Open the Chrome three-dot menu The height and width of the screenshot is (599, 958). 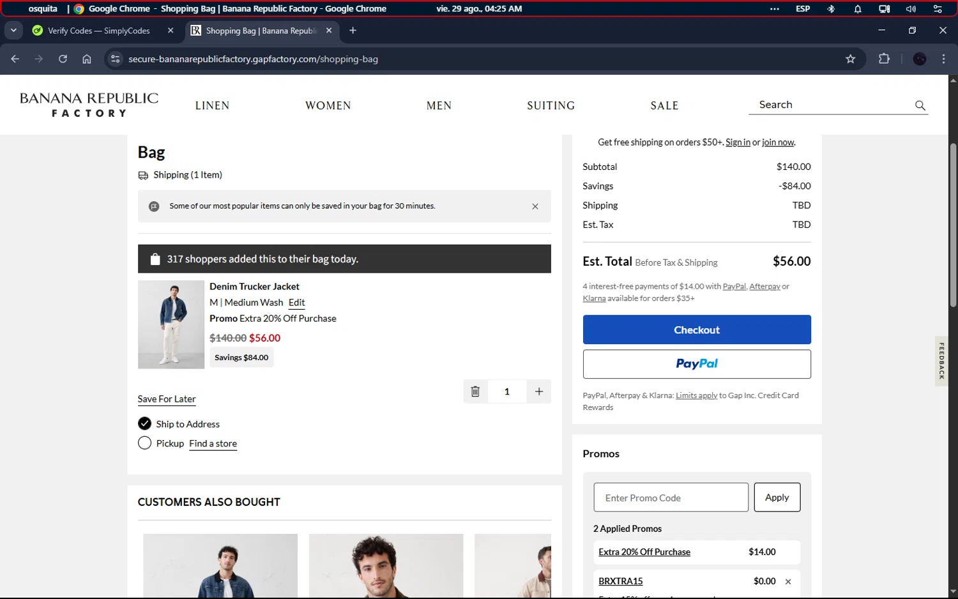[943, 59]
